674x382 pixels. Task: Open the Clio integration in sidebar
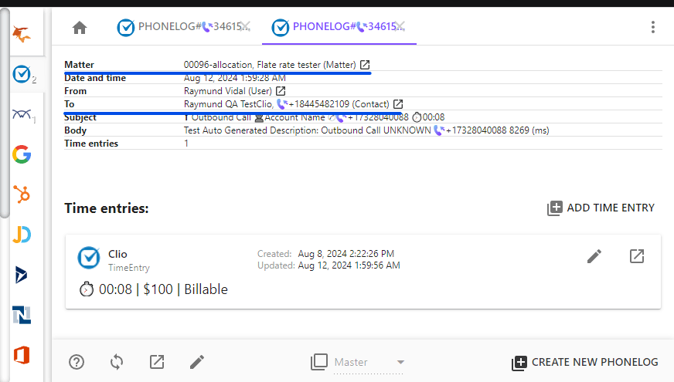pos(22,74)
